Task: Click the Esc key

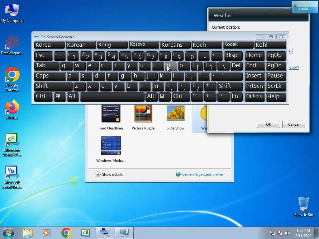Action: [x=44, y=56]
